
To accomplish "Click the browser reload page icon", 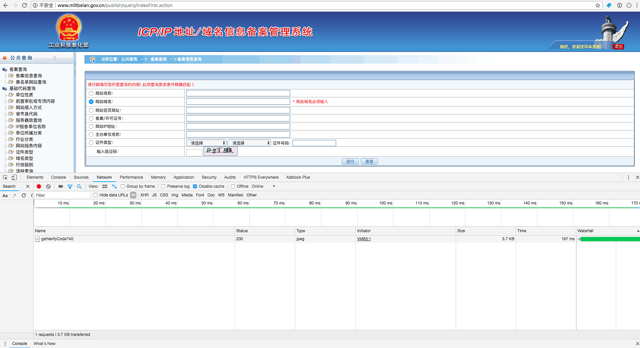I will point(24,5).
